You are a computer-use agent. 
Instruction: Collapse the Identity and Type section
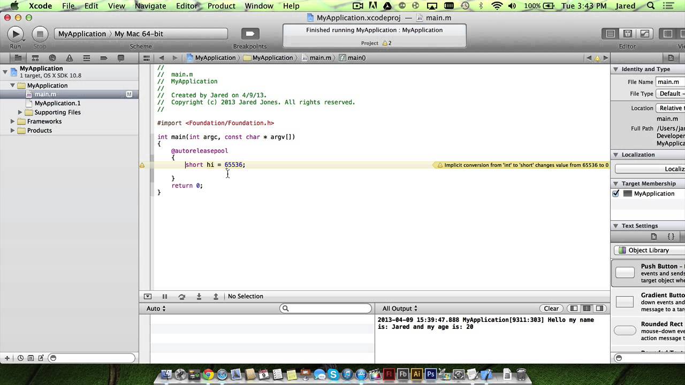point(616,69)
